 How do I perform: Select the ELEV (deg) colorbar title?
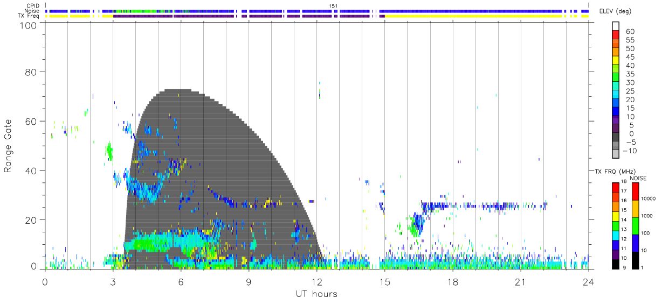616,11
